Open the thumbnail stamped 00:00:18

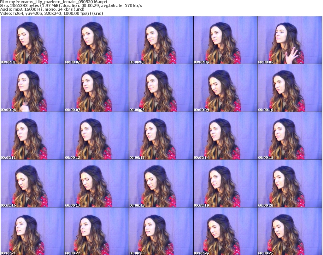(x=161, y=184)
